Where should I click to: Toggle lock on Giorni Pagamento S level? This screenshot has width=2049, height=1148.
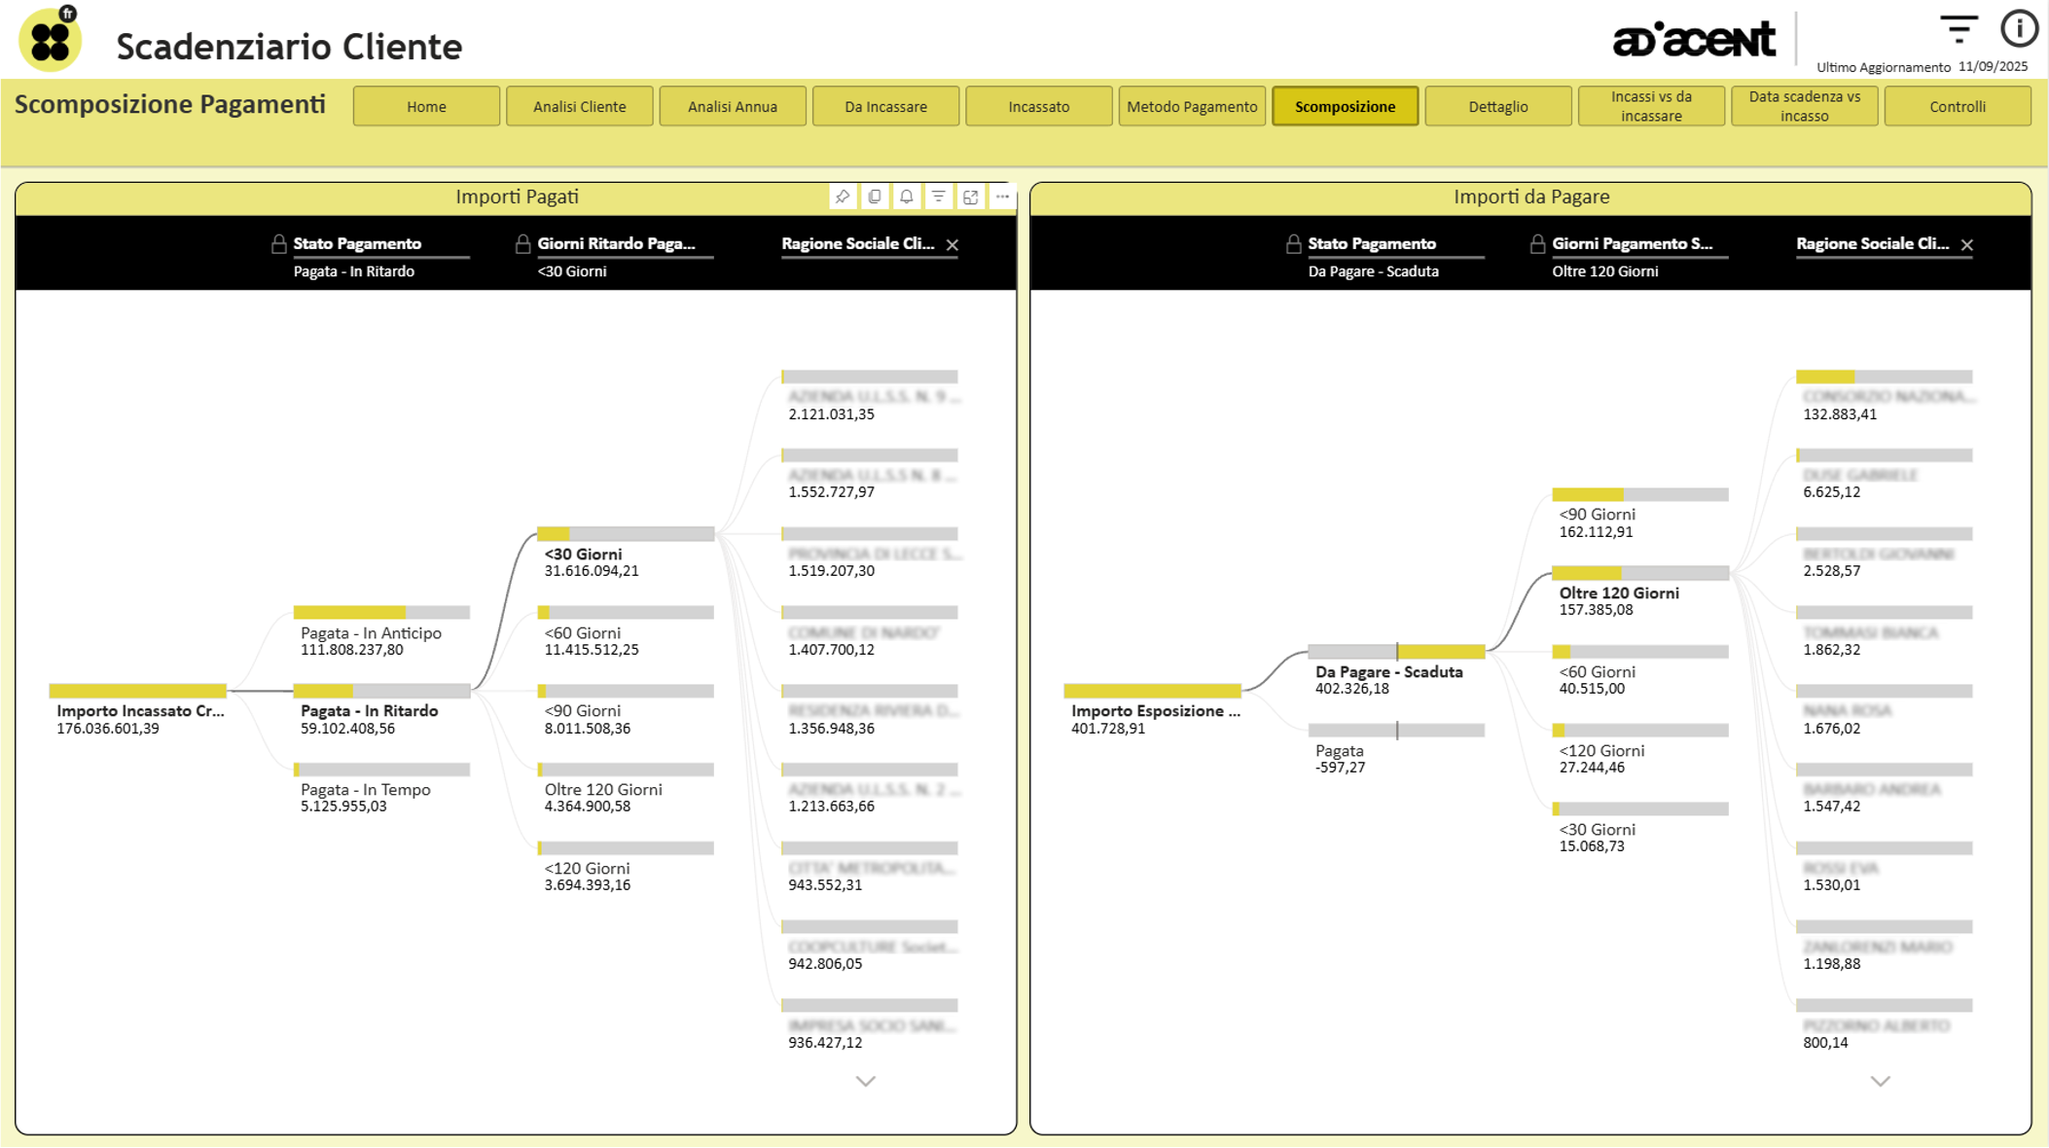(x=1537, y=244)
